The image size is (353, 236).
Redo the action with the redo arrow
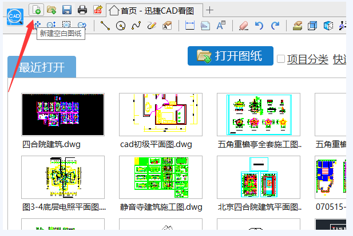275,26
